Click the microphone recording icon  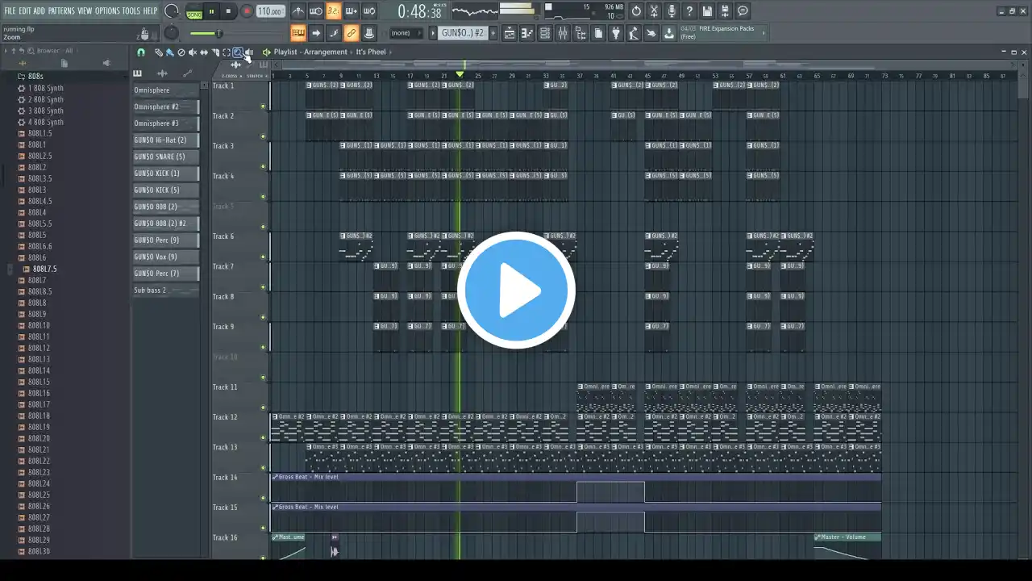click(x=672, y=11)
